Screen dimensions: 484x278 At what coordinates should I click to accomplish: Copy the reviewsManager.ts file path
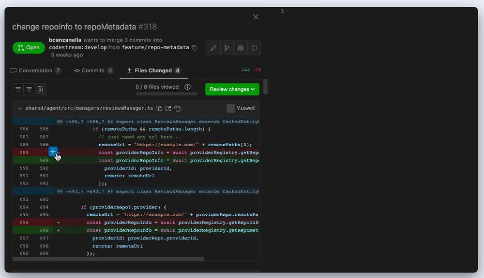point(159,109)
